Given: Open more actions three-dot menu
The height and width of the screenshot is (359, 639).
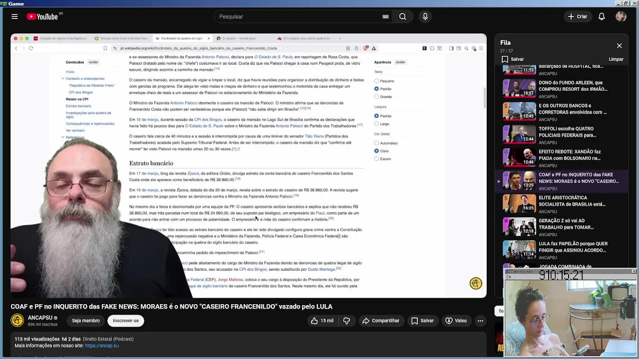Looking at the screenshot, I should click(480, 321).
